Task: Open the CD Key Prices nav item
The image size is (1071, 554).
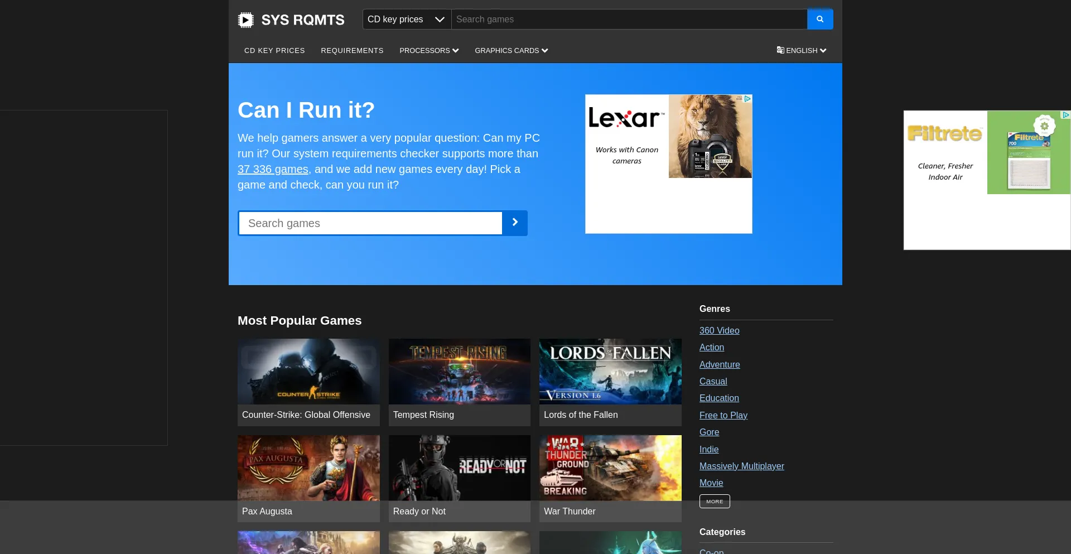Action: point(274,50)
